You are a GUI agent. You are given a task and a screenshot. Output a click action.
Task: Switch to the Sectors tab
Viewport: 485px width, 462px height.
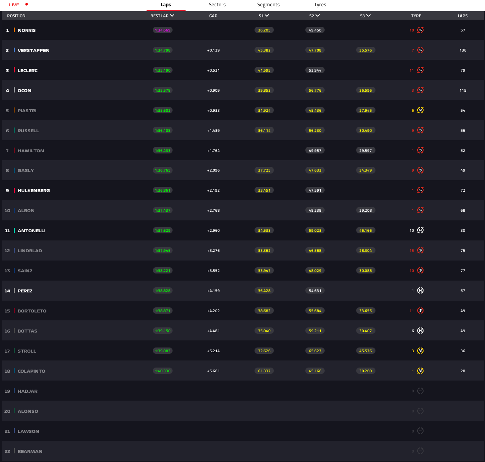(x=217, y=5)
